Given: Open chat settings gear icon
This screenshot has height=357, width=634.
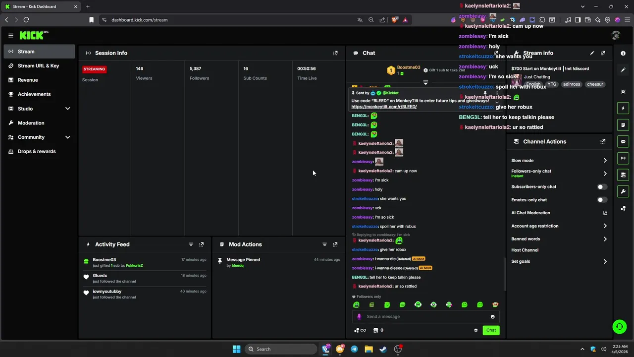Looking at the screenshot, I should pyautogui.click(x=476, y=330).
